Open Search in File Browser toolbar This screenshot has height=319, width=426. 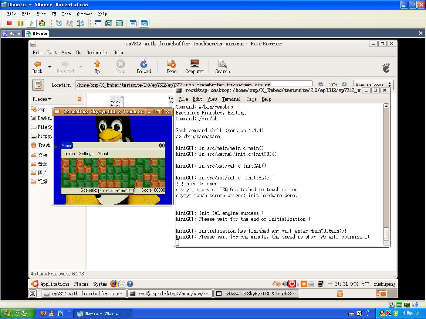point(223,67)
